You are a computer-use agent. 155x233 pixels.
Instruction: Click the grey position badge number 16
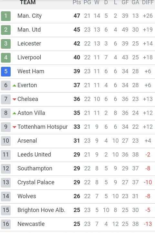(6, 224)
